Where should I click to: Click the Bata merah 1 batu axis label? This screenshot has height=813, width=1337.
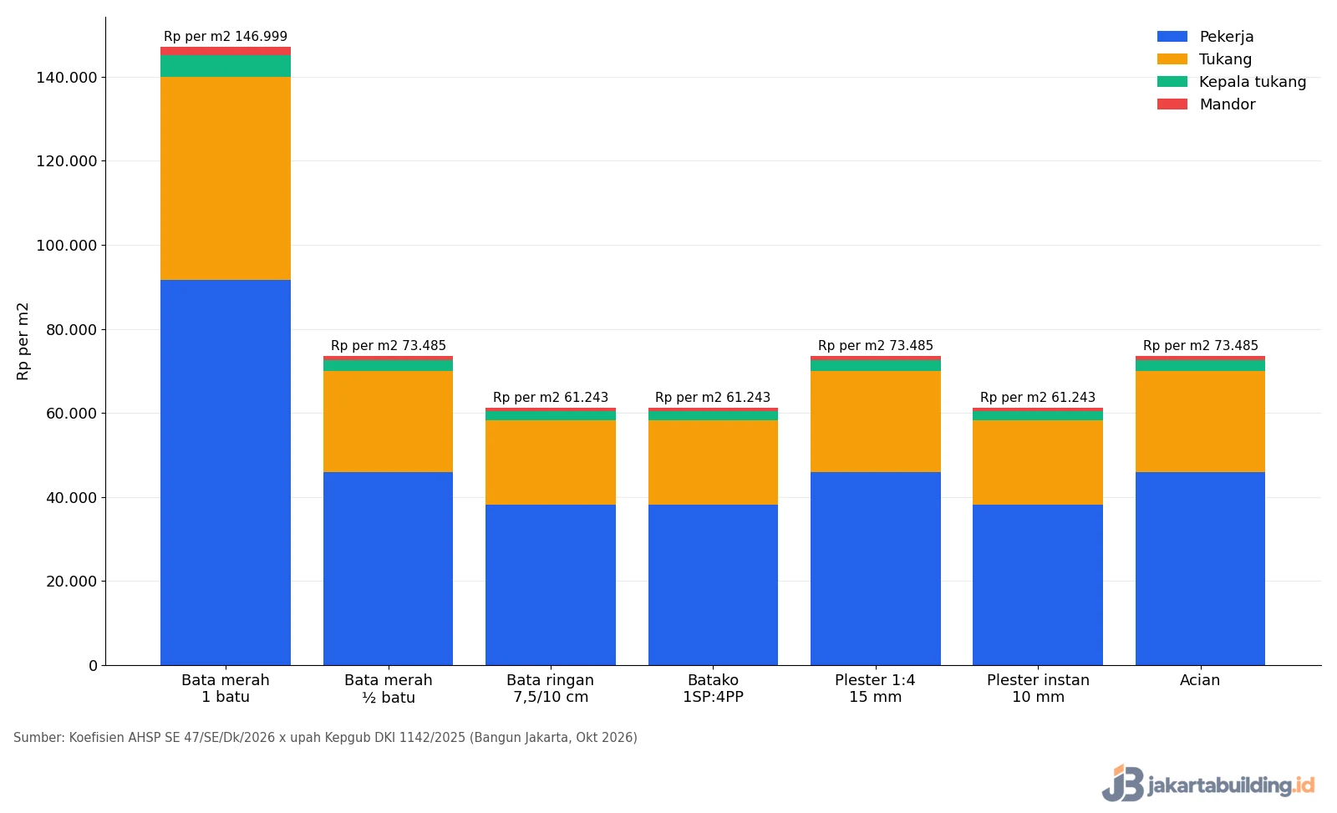click(226, 689)
